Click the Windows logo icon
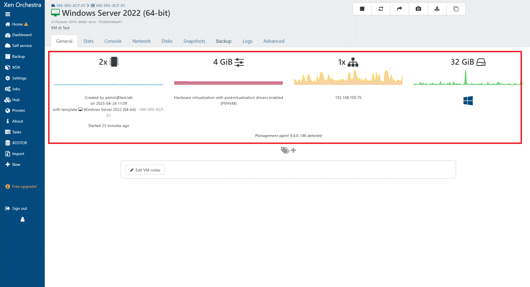The image size is (530, 287). click(468, 101)
